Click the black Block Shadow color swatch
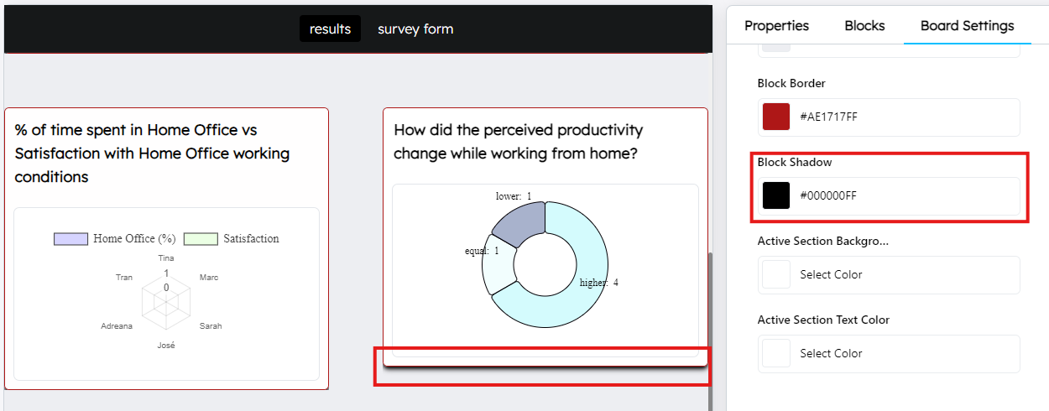 point(776,195)
